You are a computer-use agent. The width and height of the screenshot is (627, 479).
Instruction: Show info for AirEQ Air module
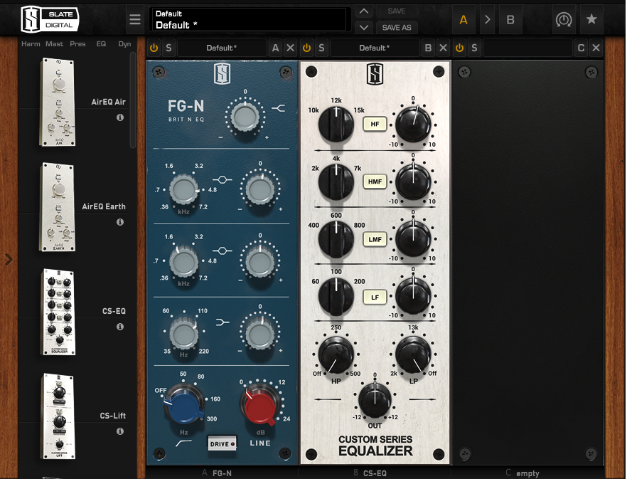[x=120, y=117]
